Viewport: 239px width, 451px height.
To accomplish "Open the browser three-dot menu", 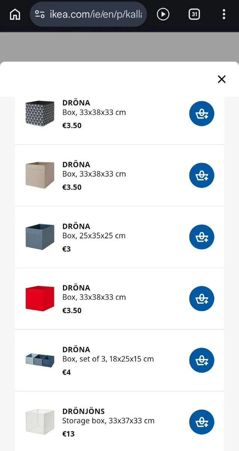I will pos(224,14).
